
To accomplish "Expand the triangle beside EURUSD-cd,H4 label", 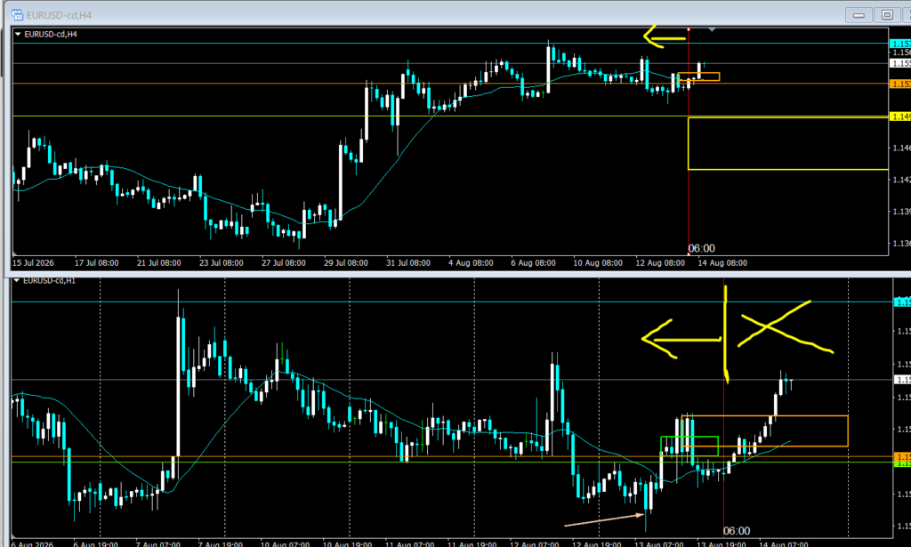I will coord(18,35).
